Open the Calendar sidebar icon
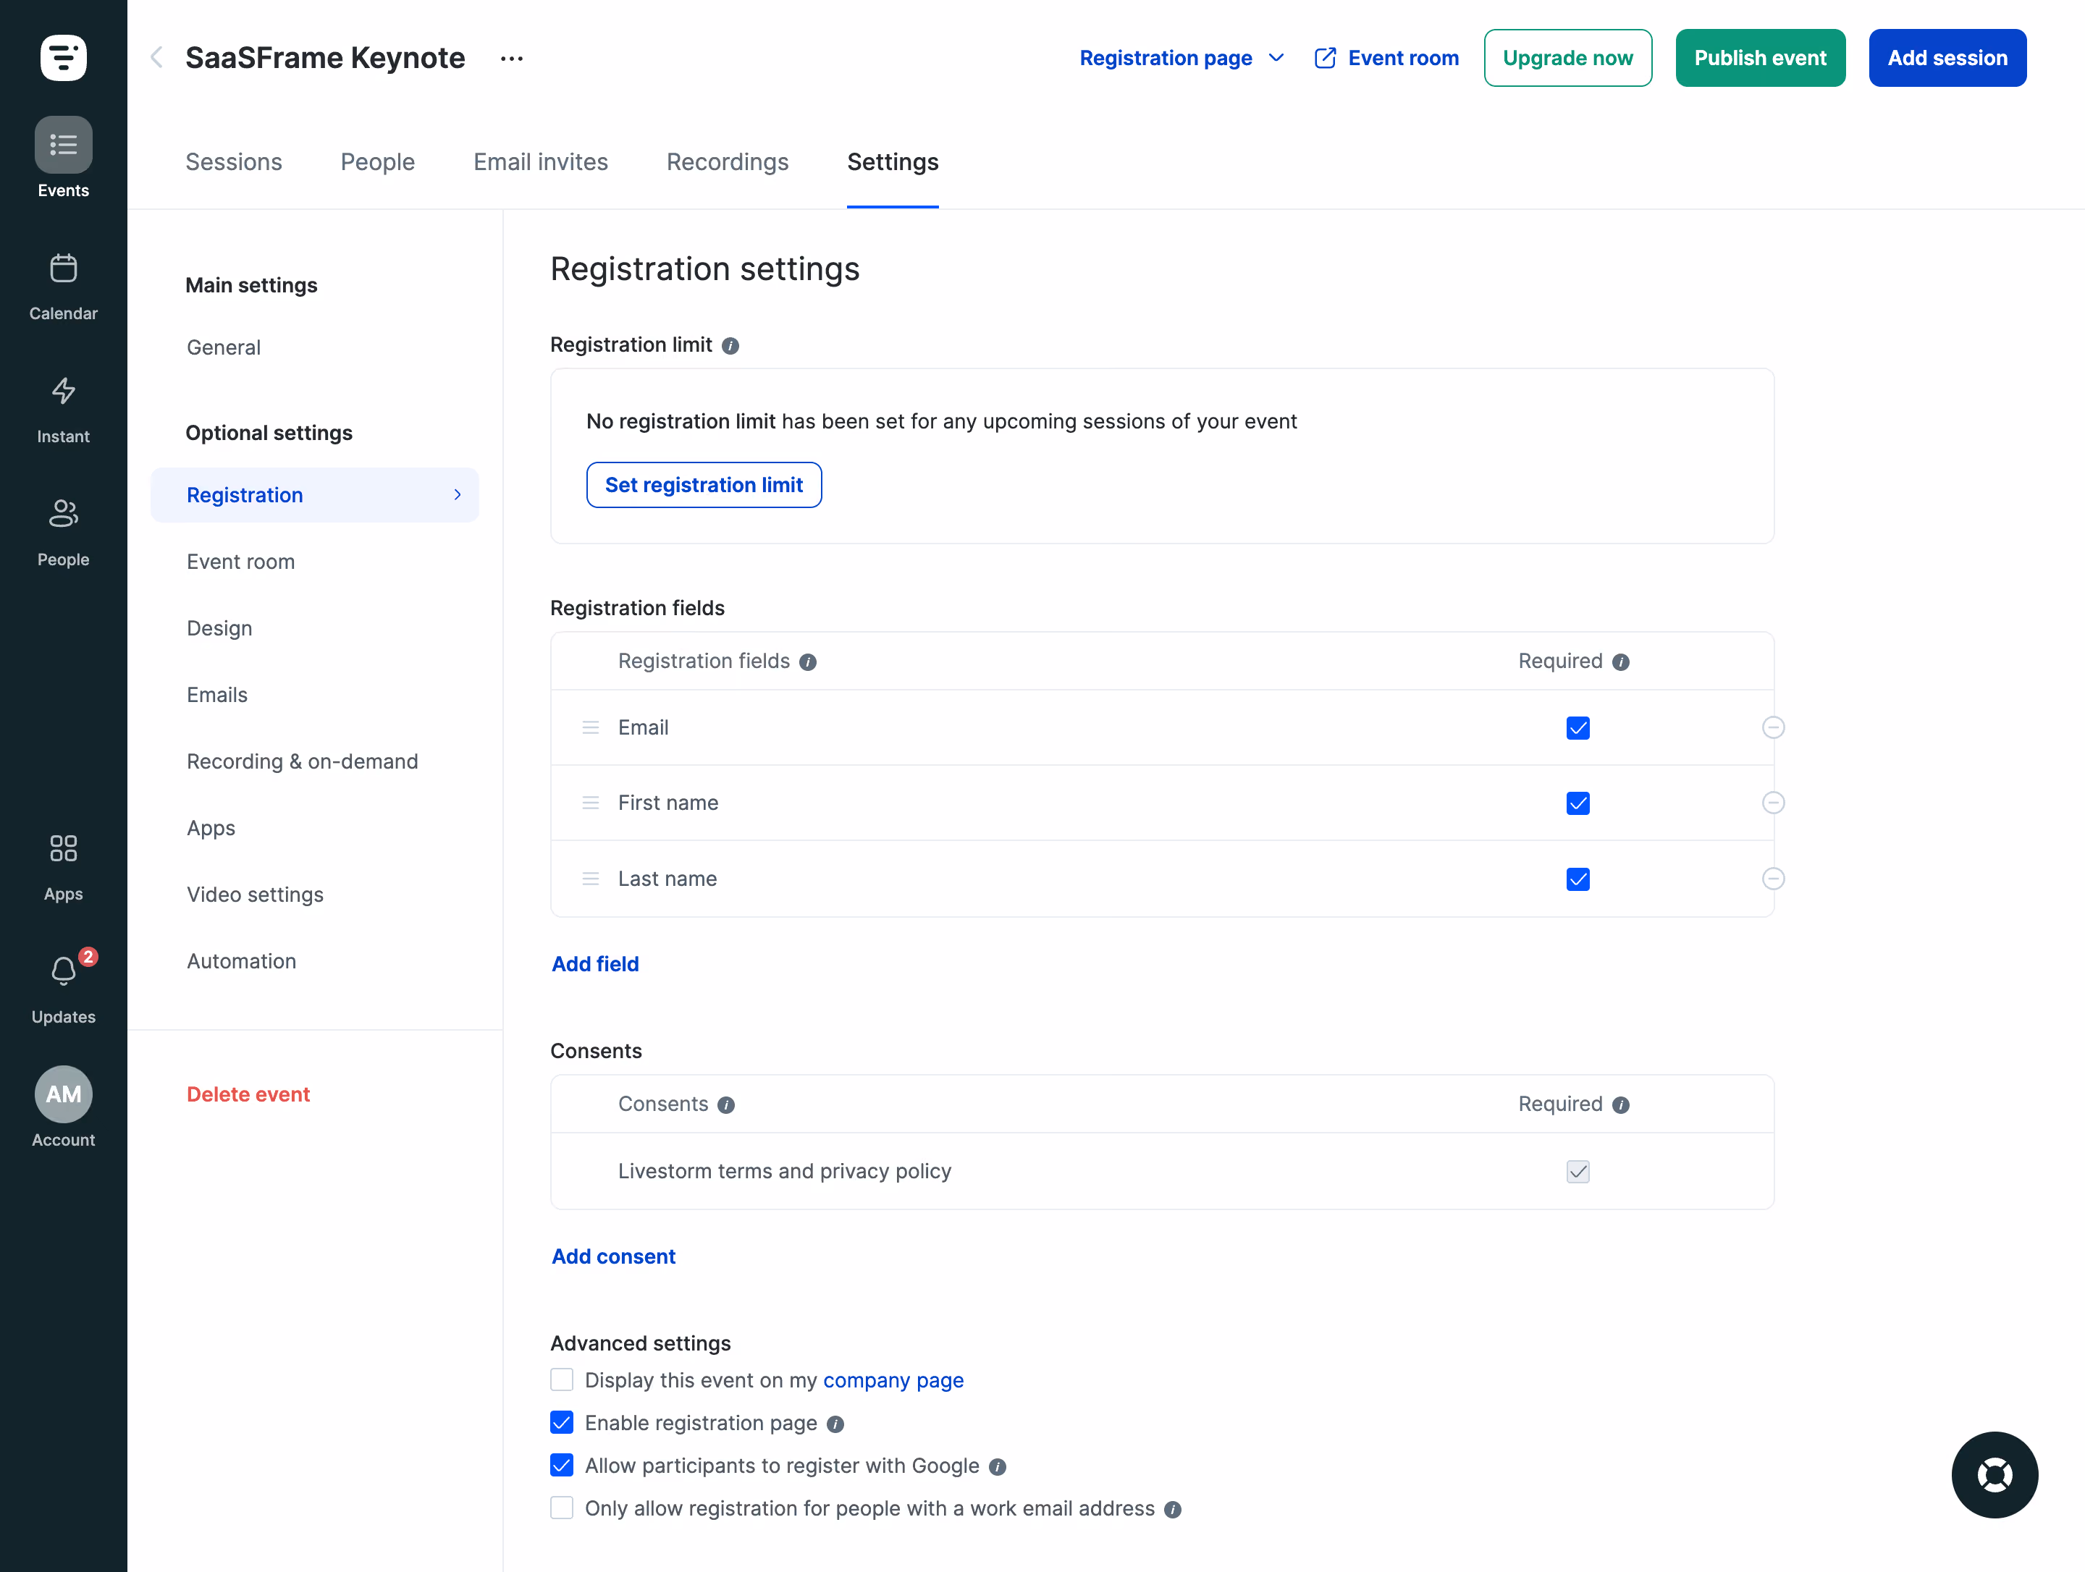The height and width of the screenshot is (1572, 2085). [x=63, y=269]
